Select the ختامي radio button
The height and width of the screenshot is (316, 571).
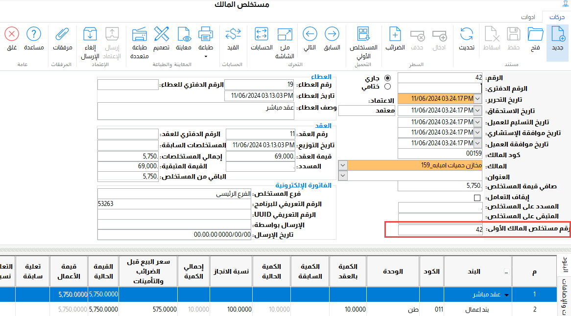(x=388, y=87)
